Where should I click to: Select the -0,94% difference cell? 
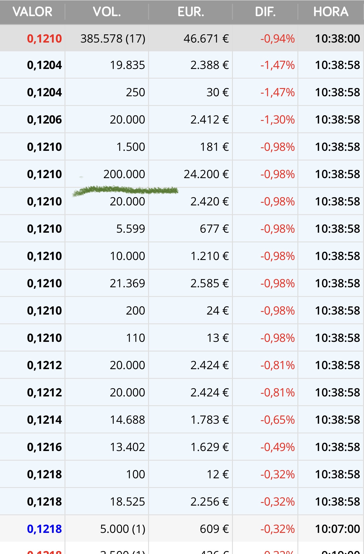click(x=277, y=38)
